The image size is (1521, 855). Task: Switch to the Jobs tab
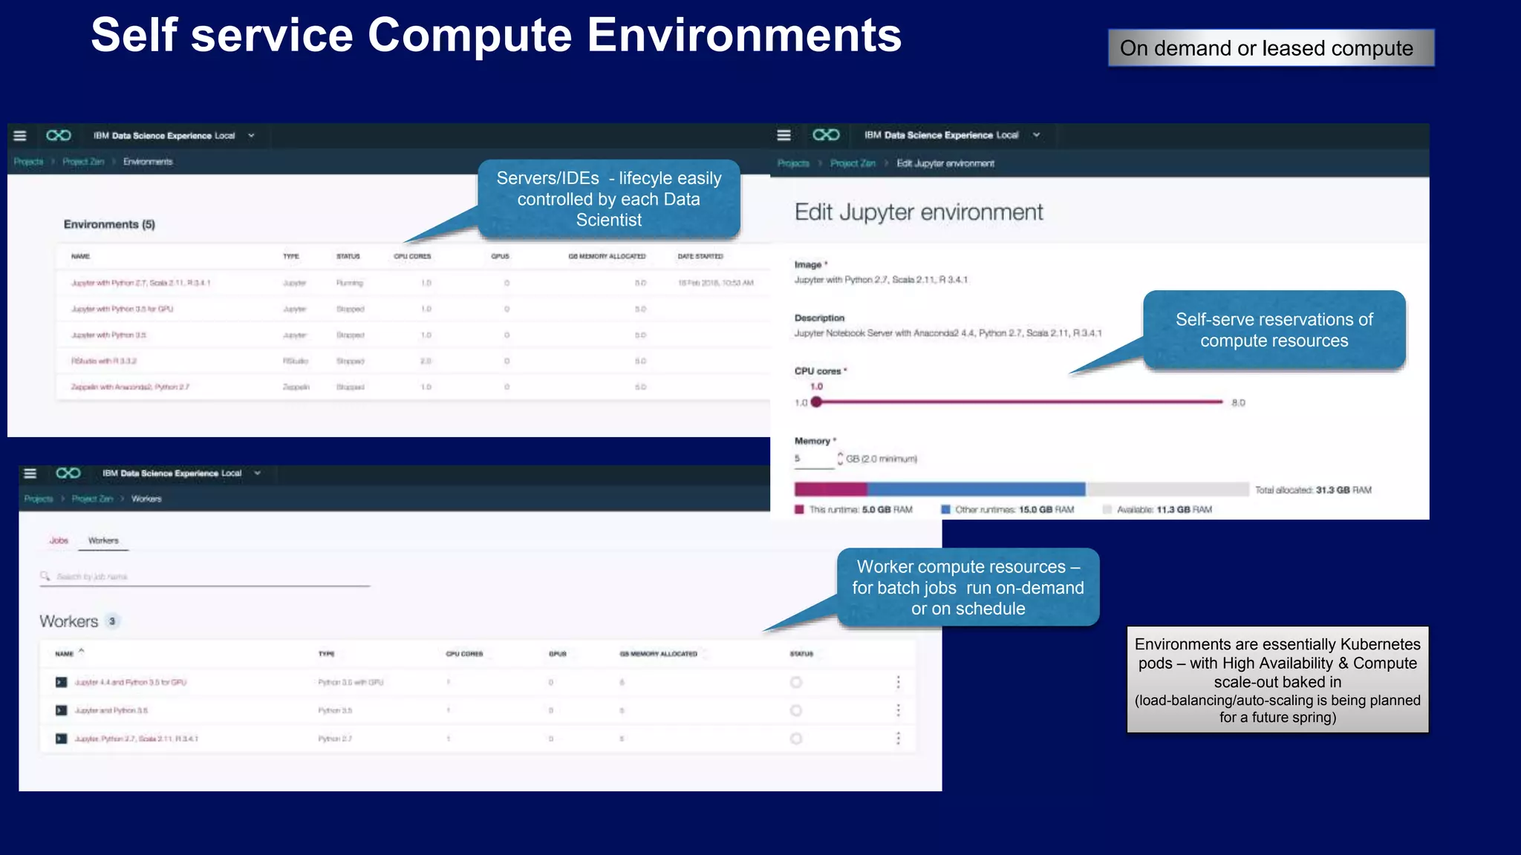click(59, 540)
